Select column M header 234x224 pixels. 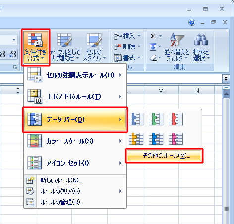point(161,90)
